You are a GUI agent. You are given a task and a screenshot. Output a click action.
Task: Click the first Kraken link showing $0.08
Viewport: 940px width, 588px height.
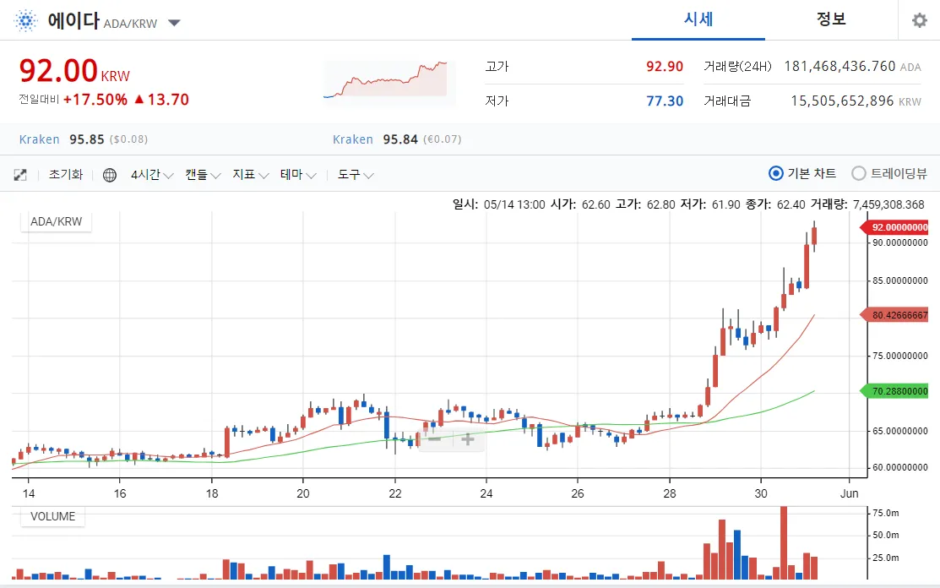[40, 139]
